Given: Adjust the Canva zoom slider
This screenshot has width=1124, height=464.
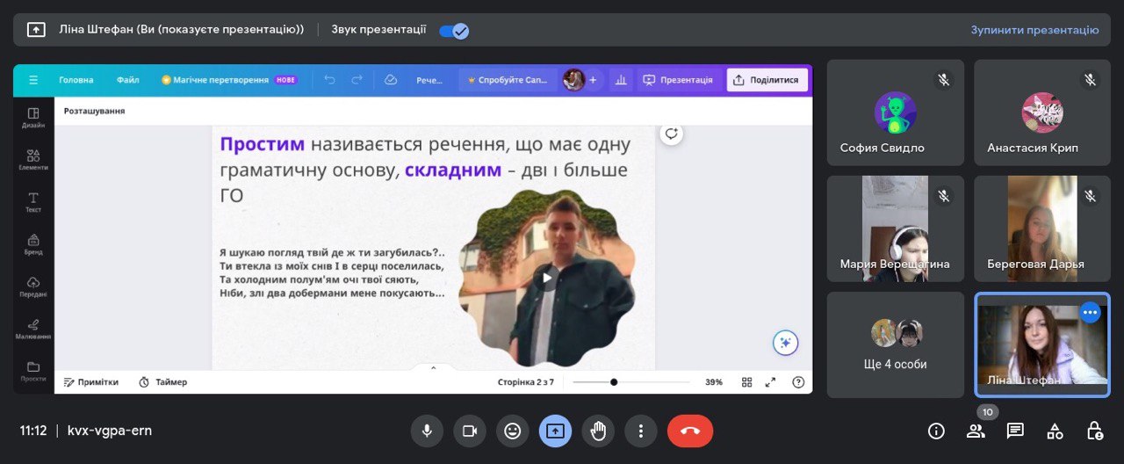Looking at the screenshot, I should (x=614, y=382).
